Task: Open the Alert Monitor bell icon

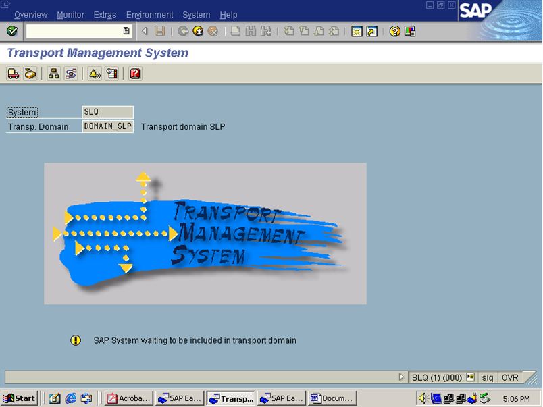Action: pyautogui.click(x=94, y=74)
